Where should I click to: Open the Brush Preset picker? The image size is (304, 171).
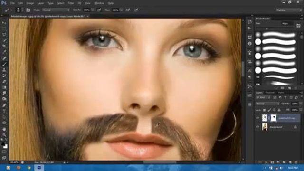point(19,10)
